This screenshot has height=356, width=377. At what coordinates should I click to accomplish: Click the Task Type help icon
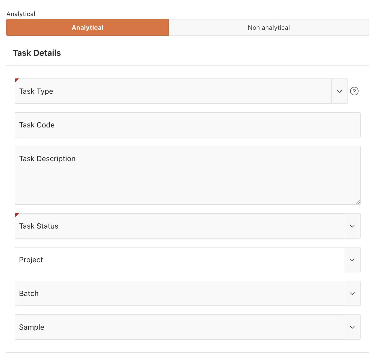pos(354,91)
